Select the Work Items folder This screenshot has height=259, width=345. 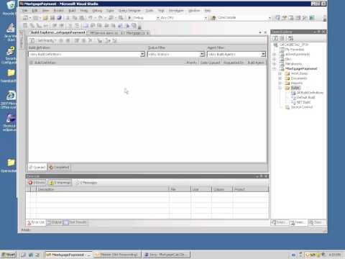click(x=299, y=73)
